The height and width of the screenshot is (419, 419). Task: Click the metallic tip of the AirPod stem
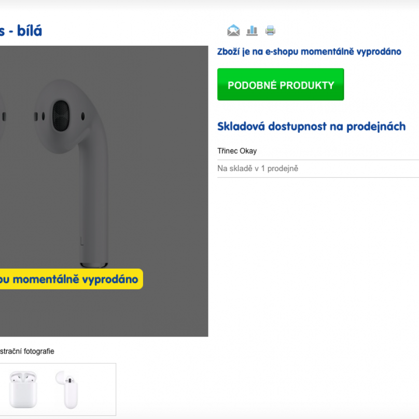[x=94, y=265]
